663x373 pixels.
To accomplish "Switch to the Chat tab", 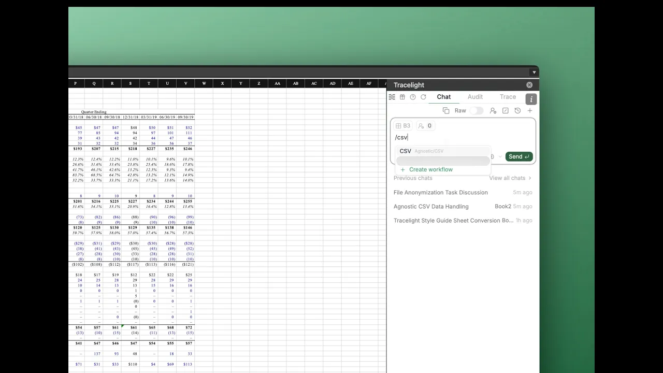I will [x=444, y=97].
